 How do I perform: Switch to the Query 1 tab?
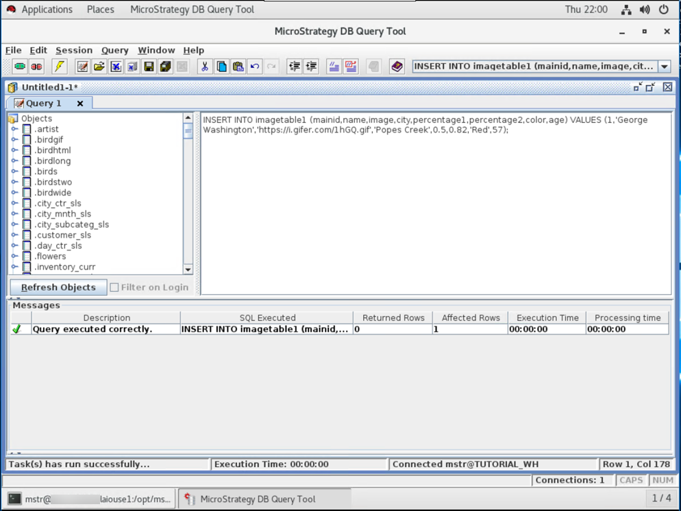(x=43, y=103)
